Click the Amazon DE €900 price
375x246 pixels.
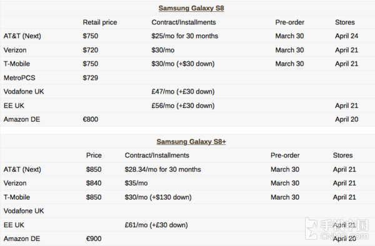click(94, 239)
